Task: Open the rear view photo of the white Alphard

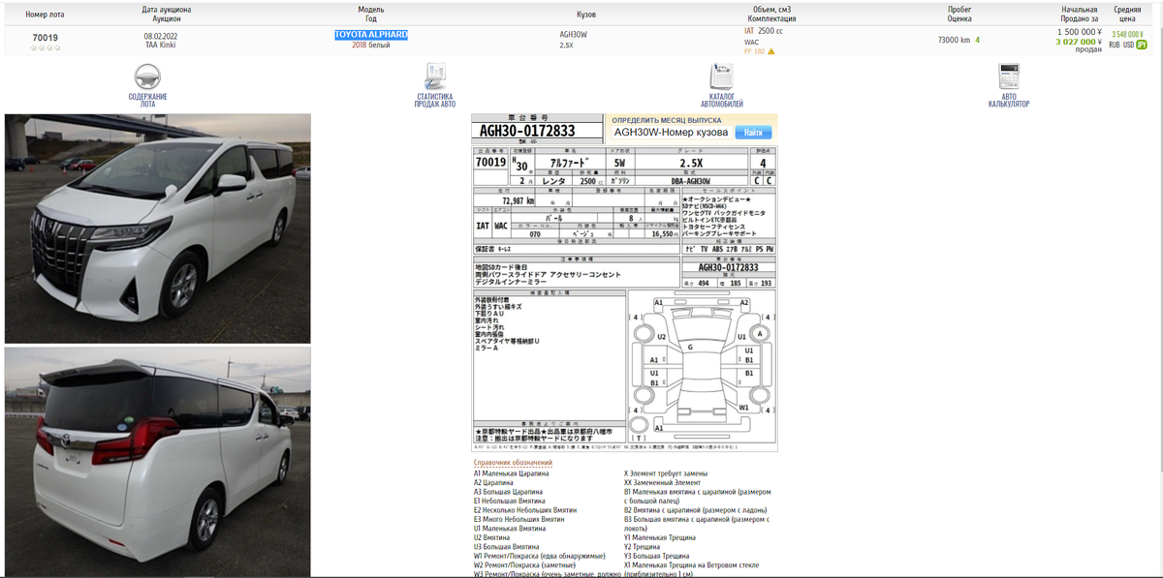Action: 158,461
